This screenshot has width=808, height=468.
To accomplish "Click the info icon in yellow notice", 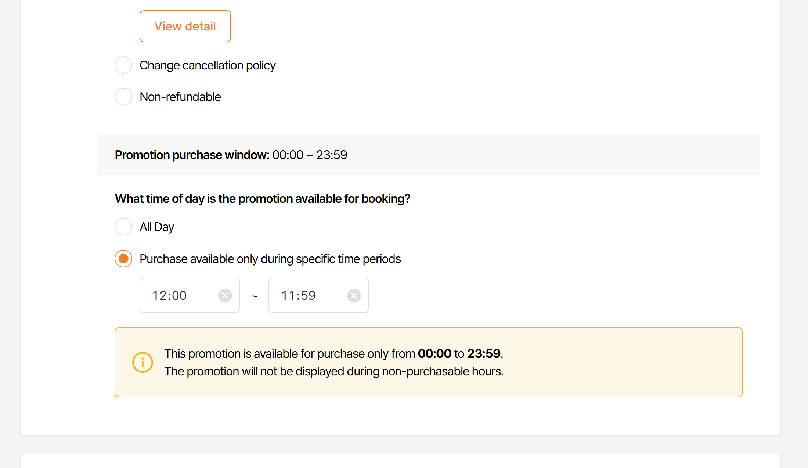I will point(143,362).
